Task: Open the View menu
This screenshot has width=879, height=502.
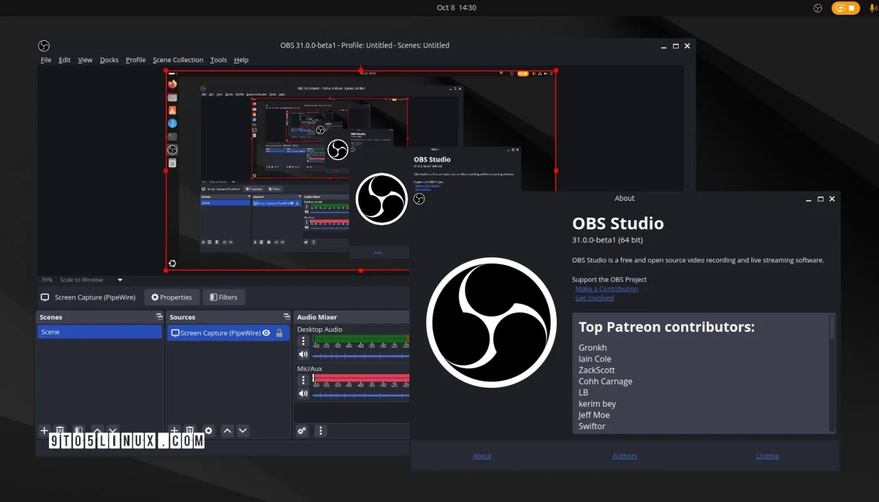Action: tap(85, 60)
